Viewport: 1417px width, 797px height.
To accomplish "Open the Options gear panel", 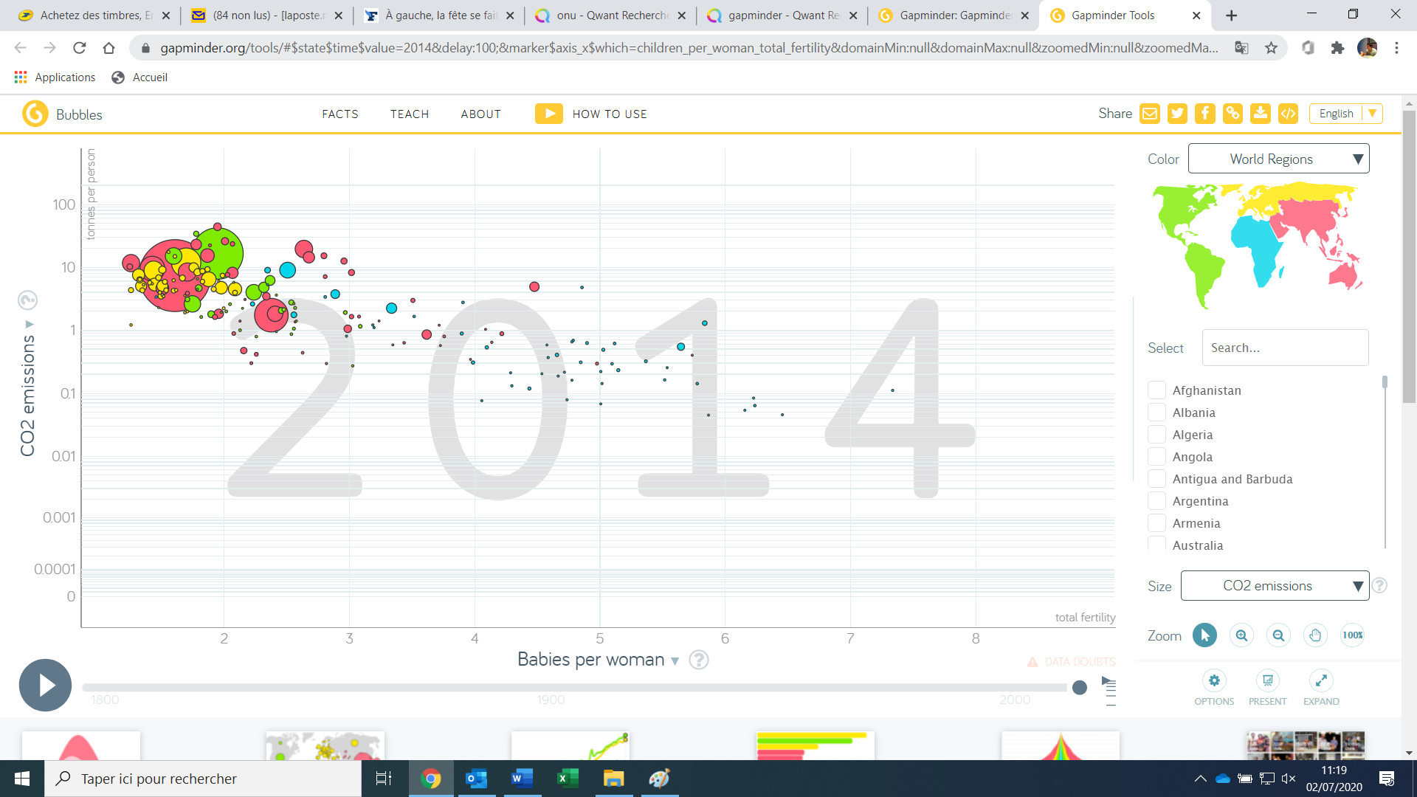I will coord(1214,681).
